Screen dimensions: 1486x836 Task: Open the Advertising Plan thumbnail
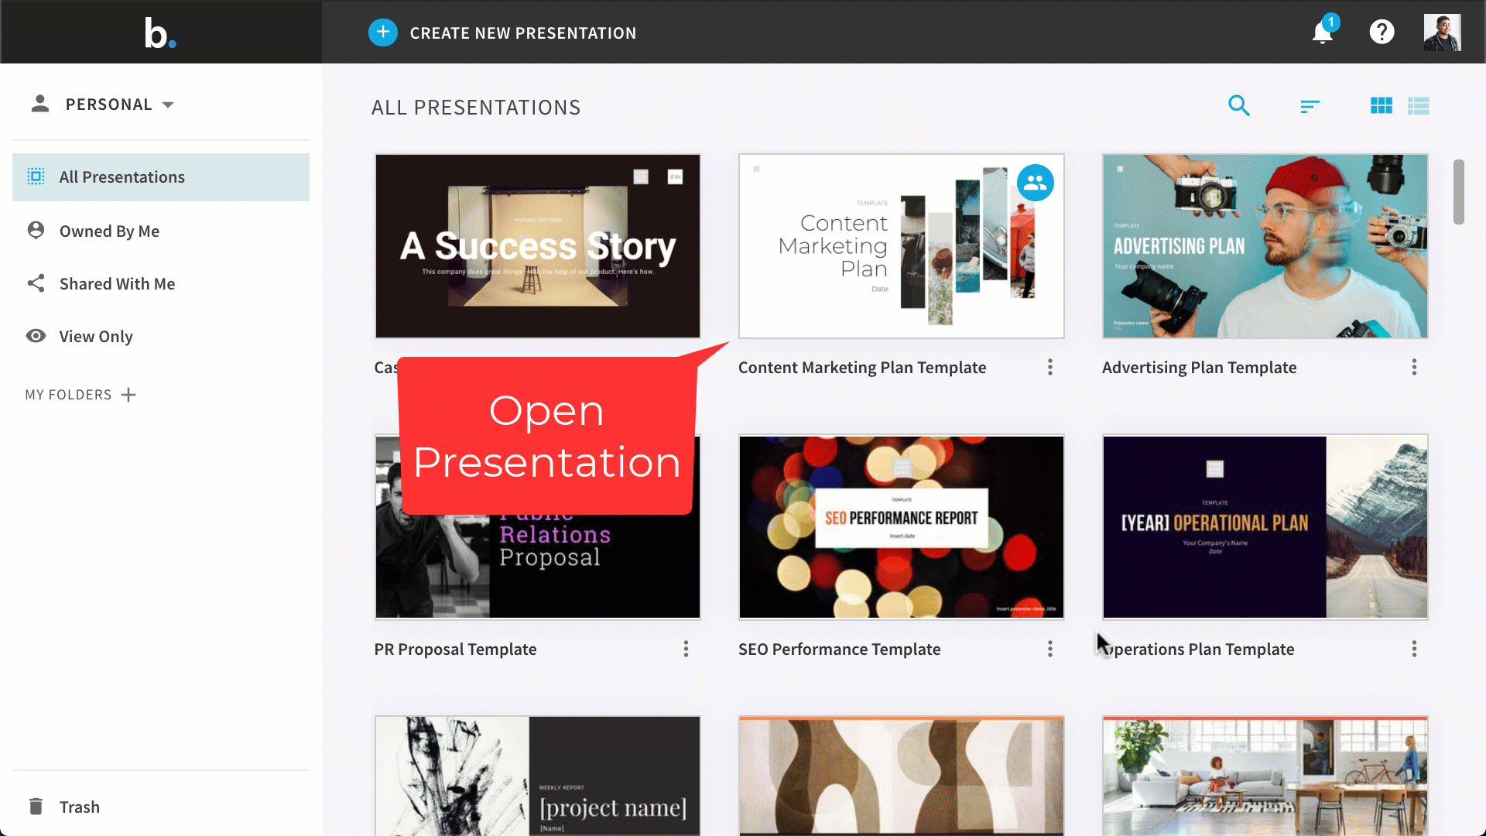(x=1265, y=246)
